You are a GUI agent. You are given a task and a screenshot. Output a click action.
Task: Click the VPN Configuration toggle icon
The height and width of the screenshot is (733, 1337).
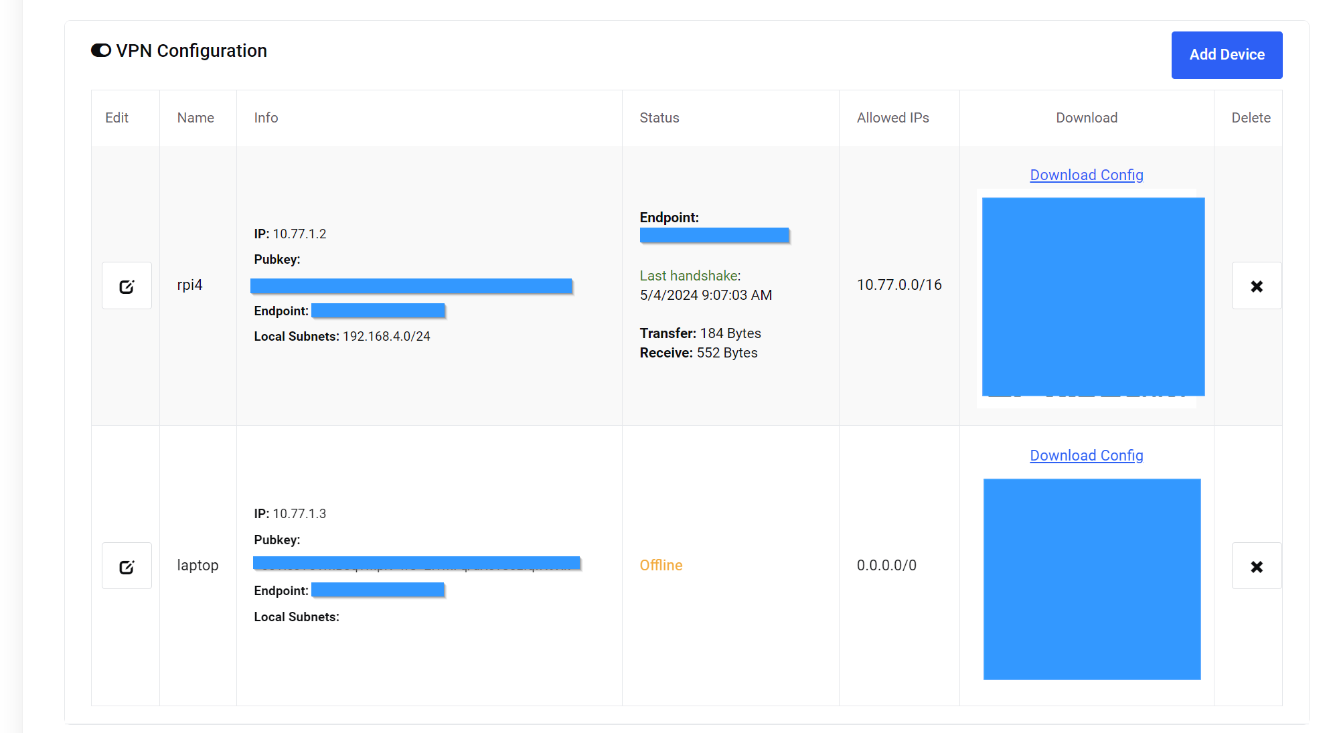click(101, 51)
